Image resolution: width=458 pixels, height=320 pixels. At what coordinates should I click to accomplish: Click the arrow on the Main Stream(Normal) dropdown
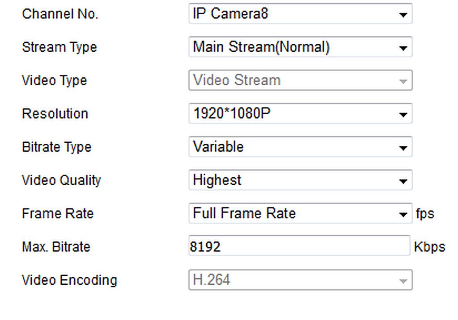403,48
